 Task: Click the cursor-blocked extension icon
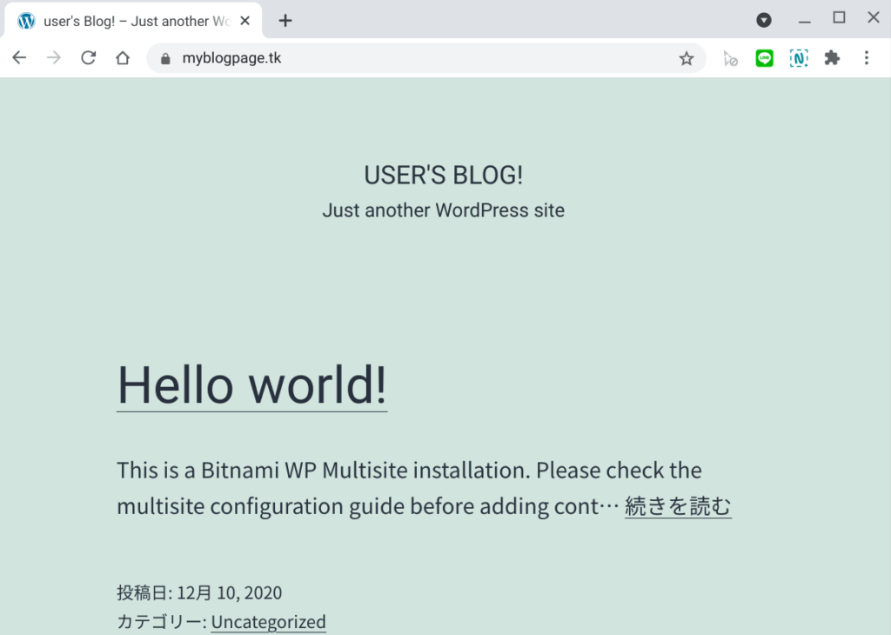click(730, 58)
